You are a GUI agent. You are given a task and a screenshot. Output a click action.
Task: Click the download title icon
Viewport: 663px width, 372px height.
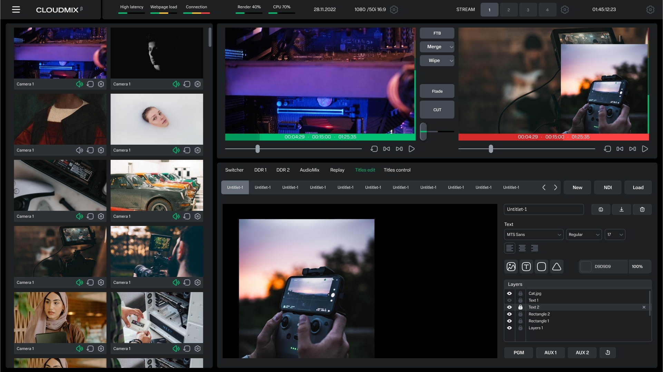(x=621, y=209)
